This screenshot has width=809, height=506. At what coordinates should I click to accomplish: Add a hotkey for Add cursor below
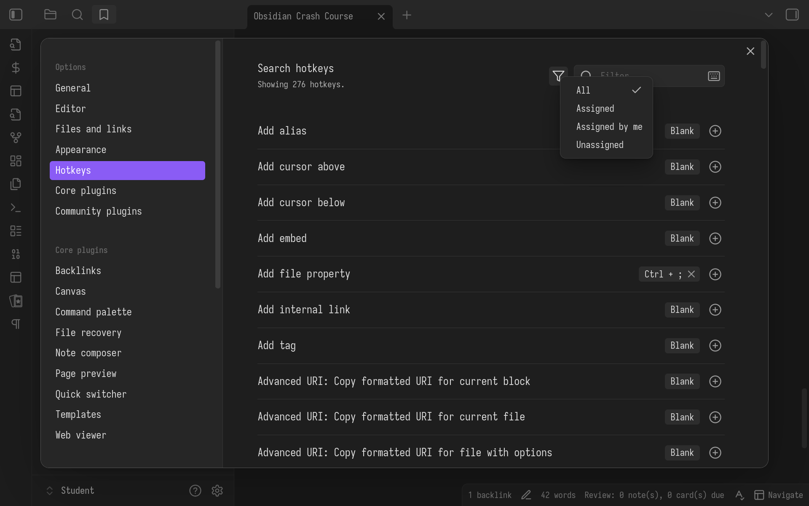tap(715, 203)
